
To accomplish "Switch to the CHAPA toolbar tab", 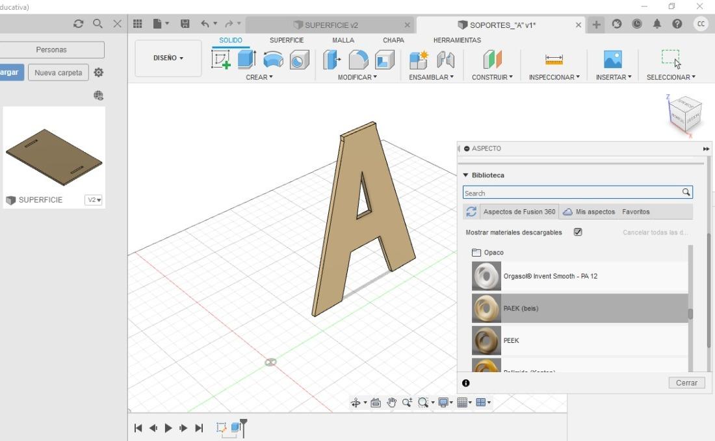I will (393, 40).
